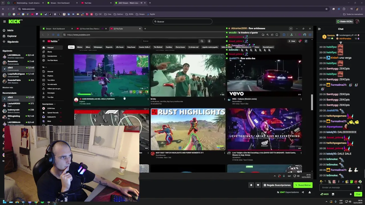Open Explorar in Kick sidebar
Image resolution: width=365 pixels, height=205 pixels.
click(x=12, y=36)
